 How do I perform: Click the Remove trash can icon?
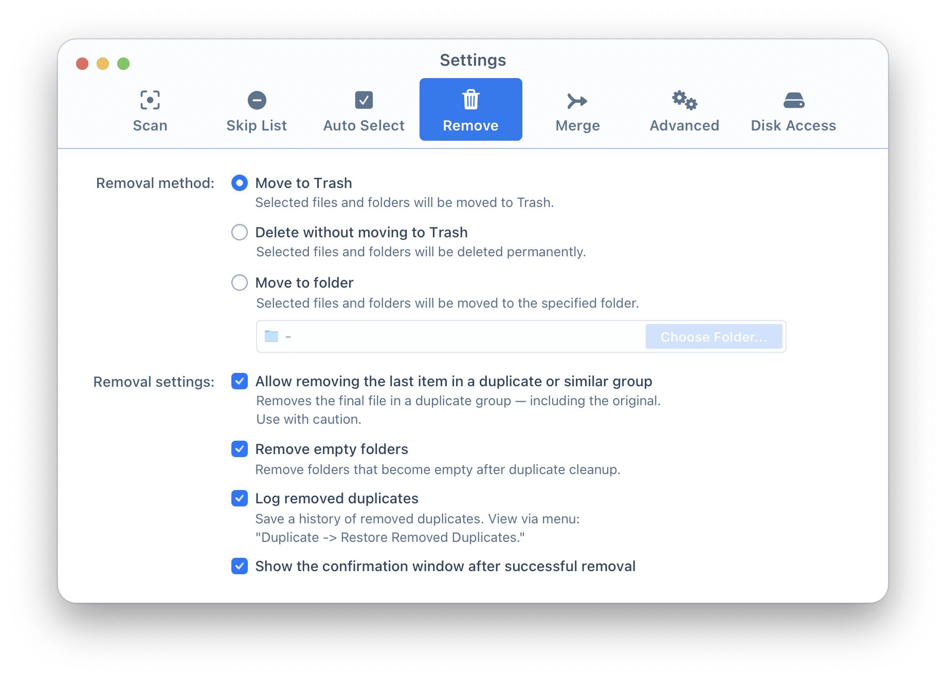coord(470,100)
